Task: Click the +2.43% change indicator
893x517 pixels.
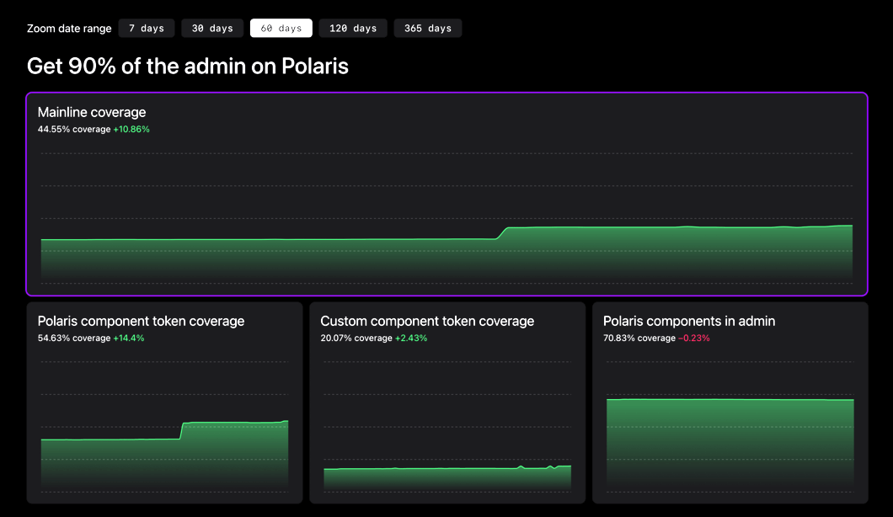Action: [x=411, y=338]
